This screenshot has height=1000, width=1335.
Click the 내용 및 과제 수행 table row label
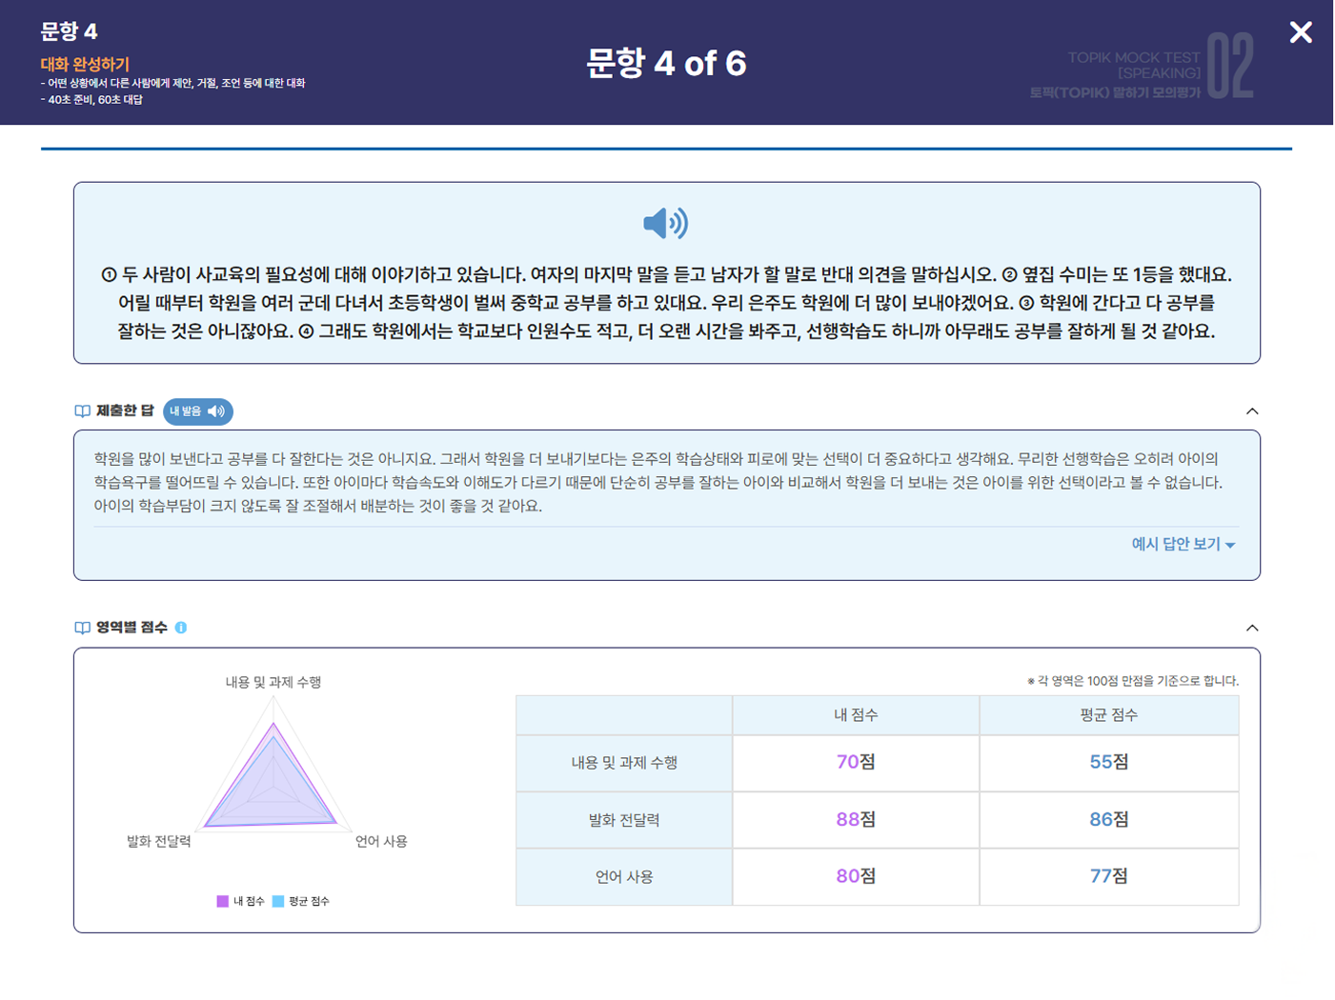tap(624, 762)
